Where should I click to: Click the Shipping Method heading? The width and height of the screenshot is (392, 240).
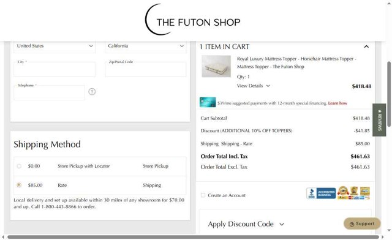[x=47, y=144]
